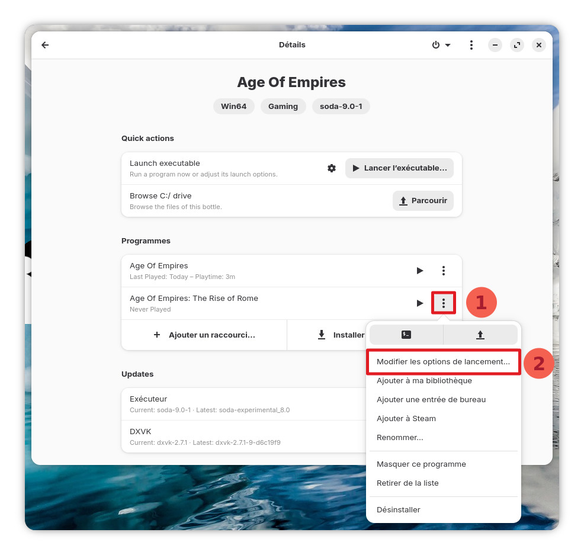Select Masquer ce programme
This screenshot has width=584, height=555.
[421, 464]
